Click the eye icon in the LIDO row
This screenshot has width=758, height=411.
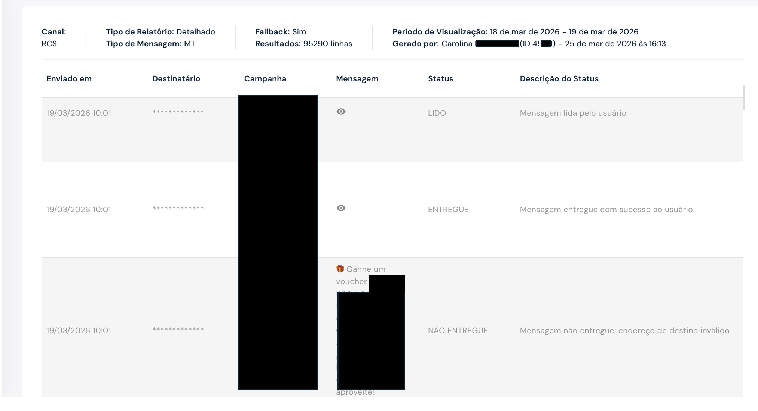341,112
